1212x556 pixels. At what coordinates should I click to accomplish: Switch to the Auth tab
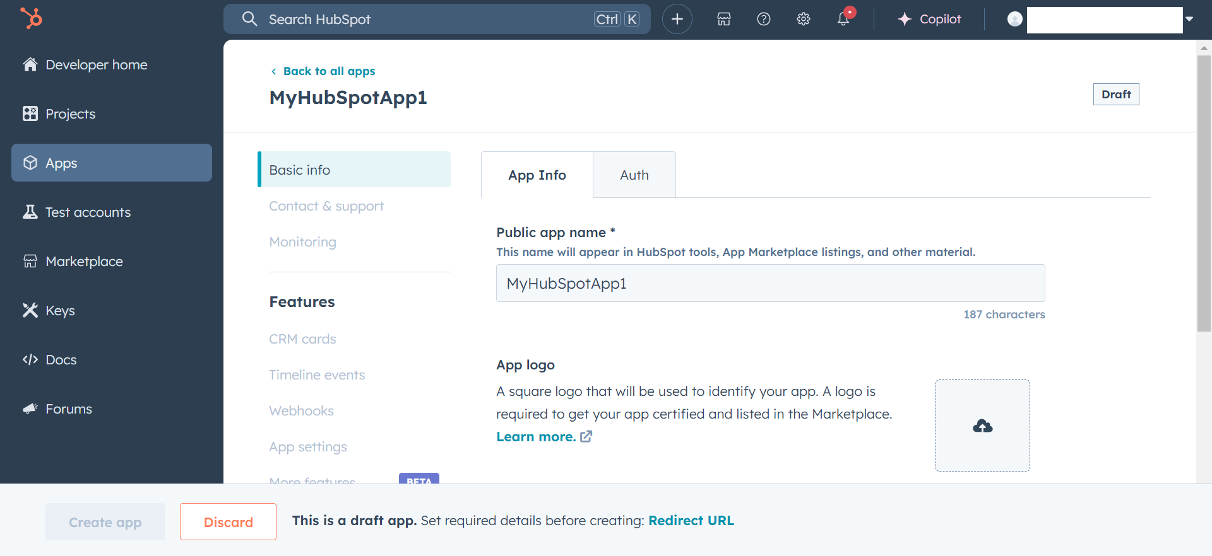pyautogui.click(x=634, y=175)
